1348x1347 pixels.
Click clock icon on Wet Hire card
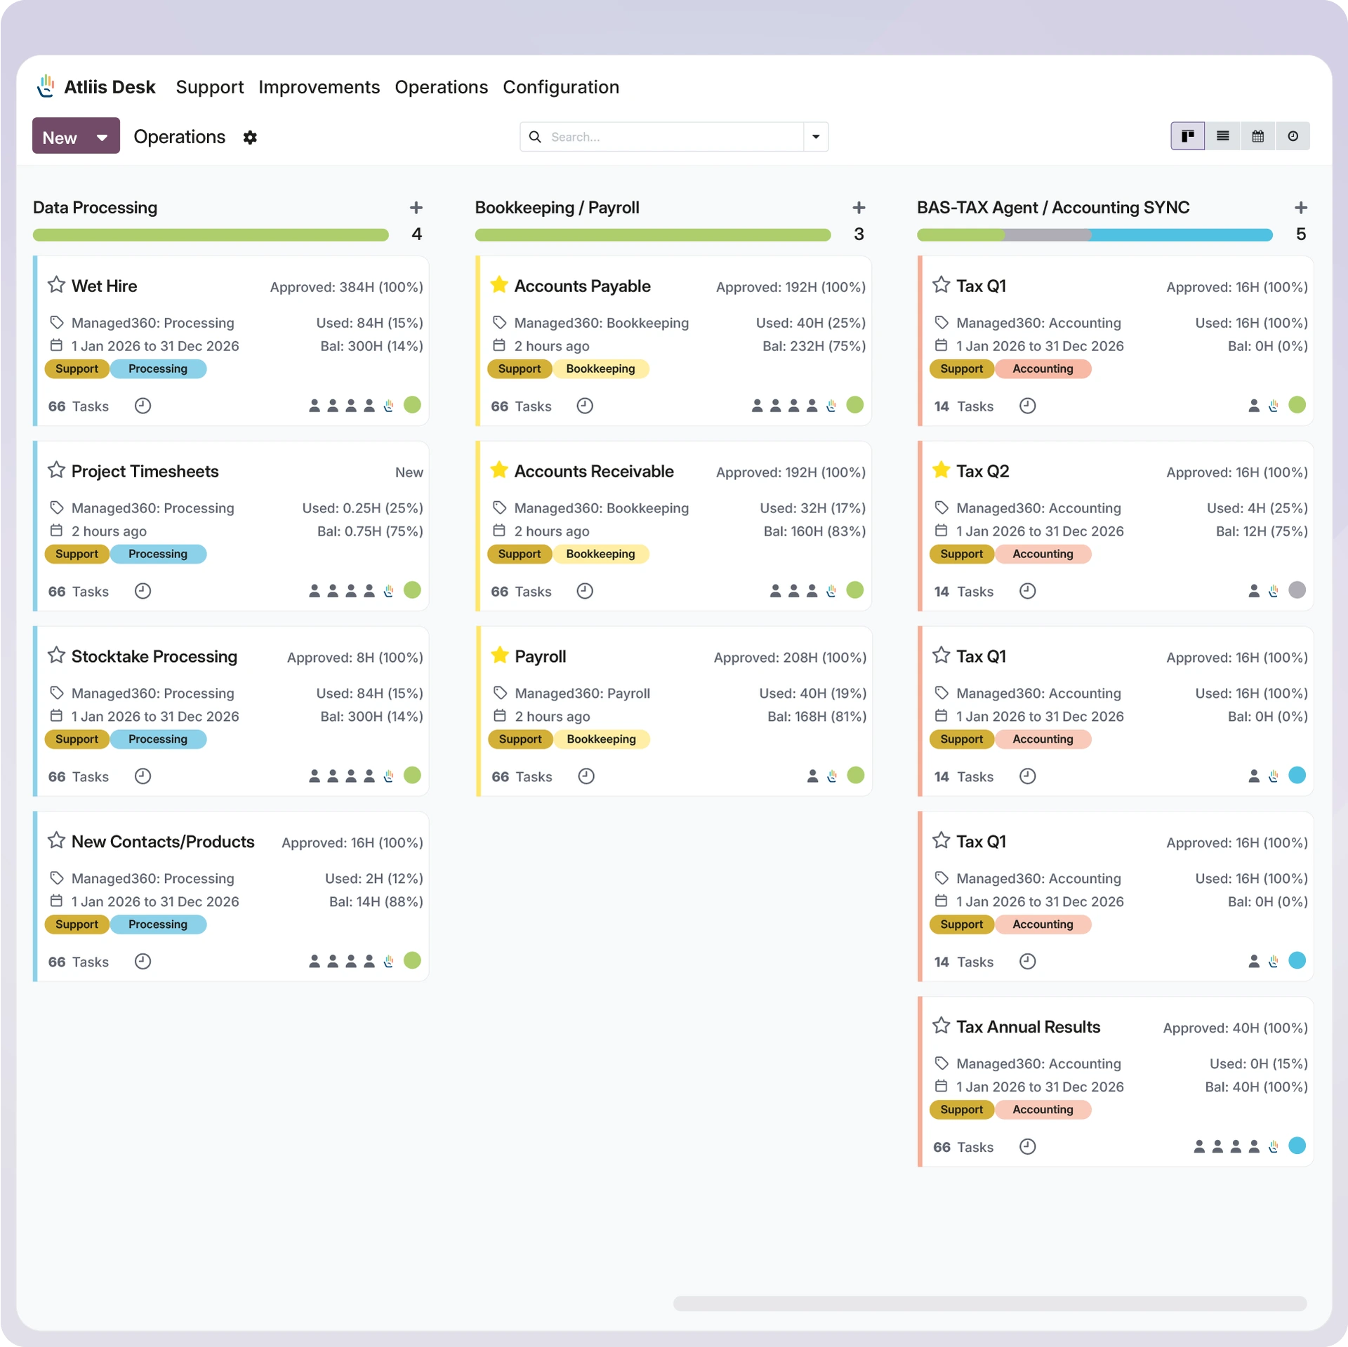[x=143, y=406]
